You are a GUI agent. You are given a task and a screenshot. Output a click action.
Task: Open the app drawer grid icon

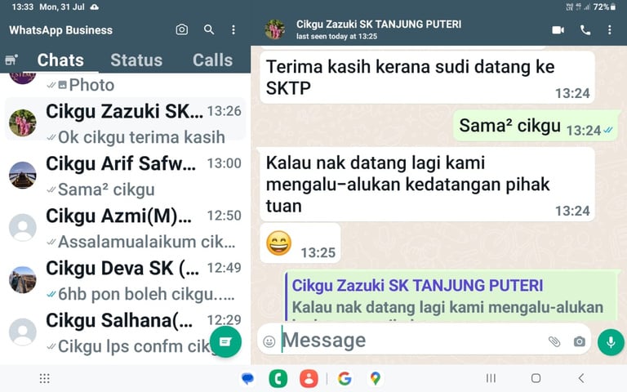(x=44, y=378)
